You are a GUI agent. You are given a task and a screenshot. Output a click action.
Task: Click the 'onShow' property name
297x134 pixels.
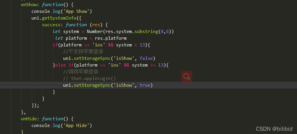(28, 4)
